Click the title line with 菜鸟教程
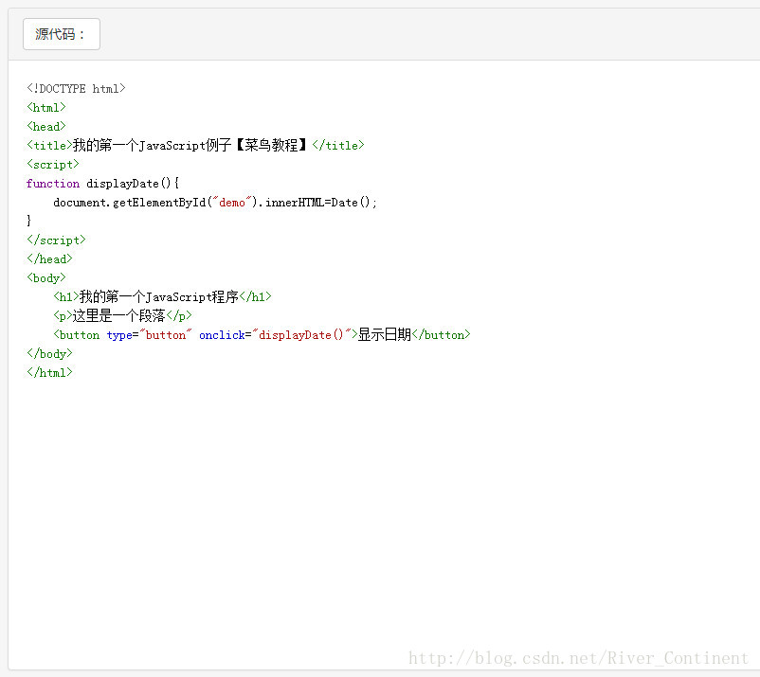This screenshot has height=677, width=760. click(195, 145)
